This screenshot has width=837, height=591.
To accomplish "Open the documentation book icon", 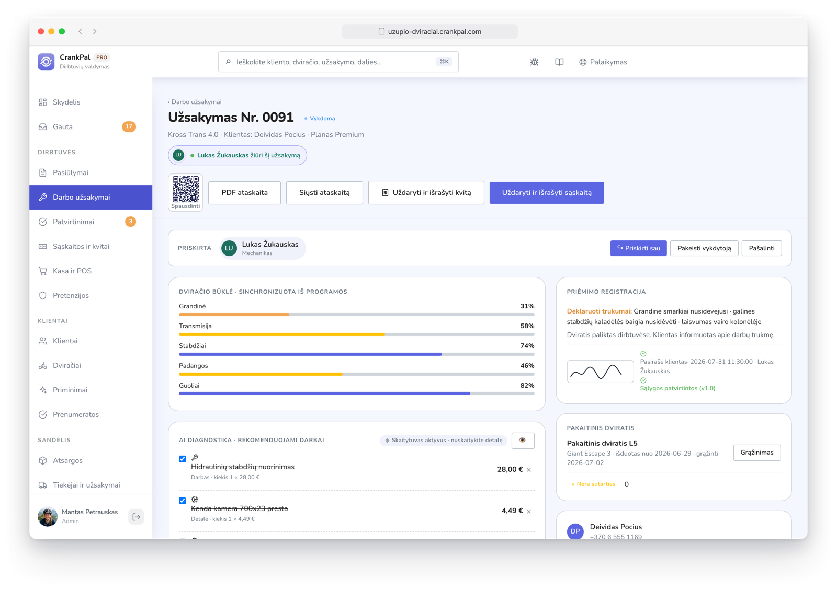I will (x=559, y=62).
